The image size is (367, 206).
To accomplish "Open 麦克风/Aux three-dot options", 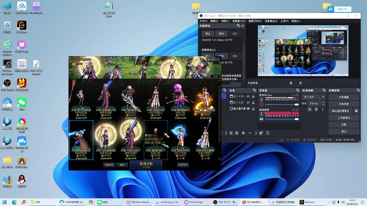I will [261, 100].
